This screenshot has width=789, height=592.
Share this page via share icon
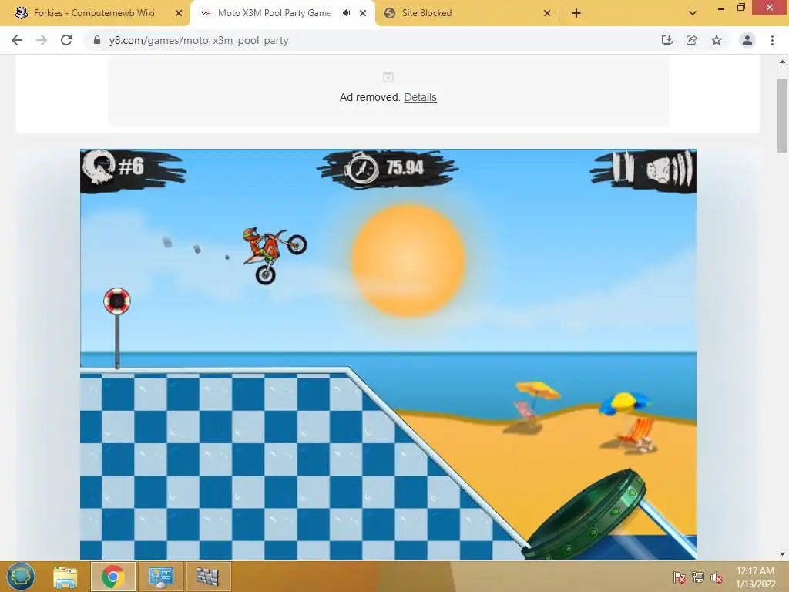tap(691, 40)
